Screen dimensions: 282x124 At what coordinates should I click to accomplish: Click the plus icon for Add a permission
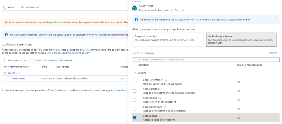point(5,60)
